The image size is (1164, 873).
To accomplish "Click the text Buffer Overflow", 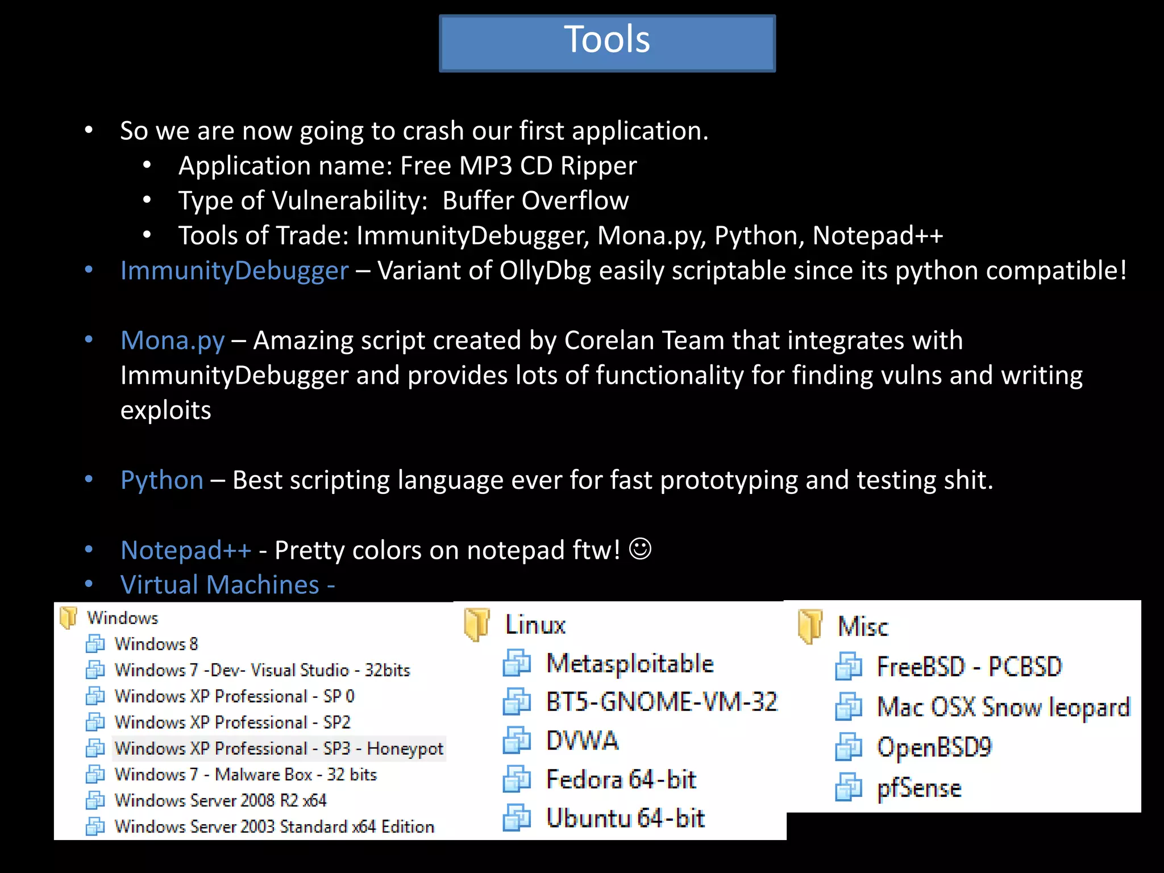I will (535, 201).
